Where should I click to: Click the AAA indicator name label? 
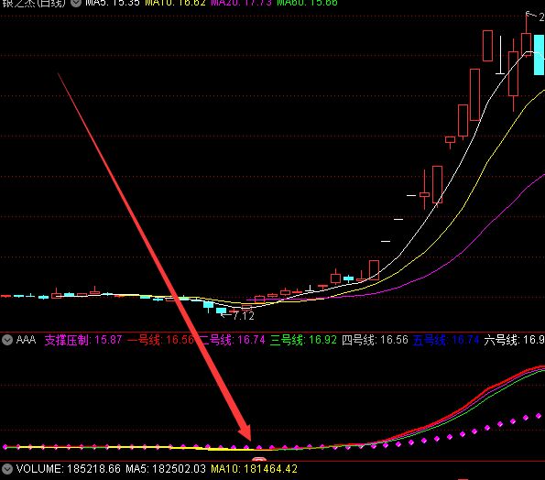[x=26, y=340]
